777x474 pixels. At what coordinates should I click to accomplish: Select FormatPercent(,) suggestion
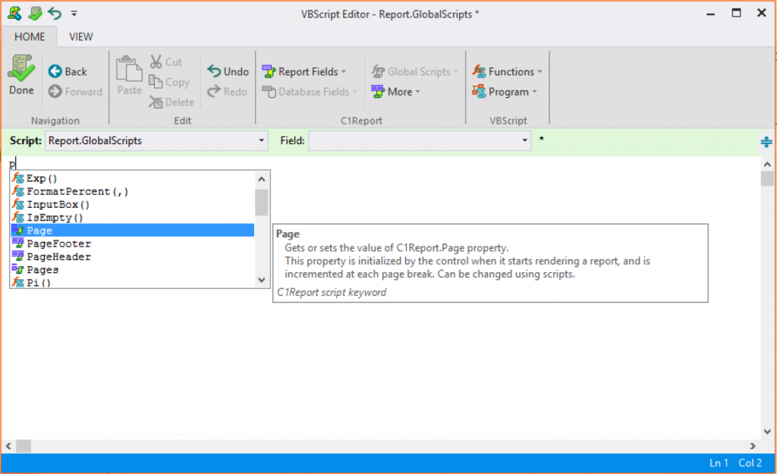tap(133, 191)
